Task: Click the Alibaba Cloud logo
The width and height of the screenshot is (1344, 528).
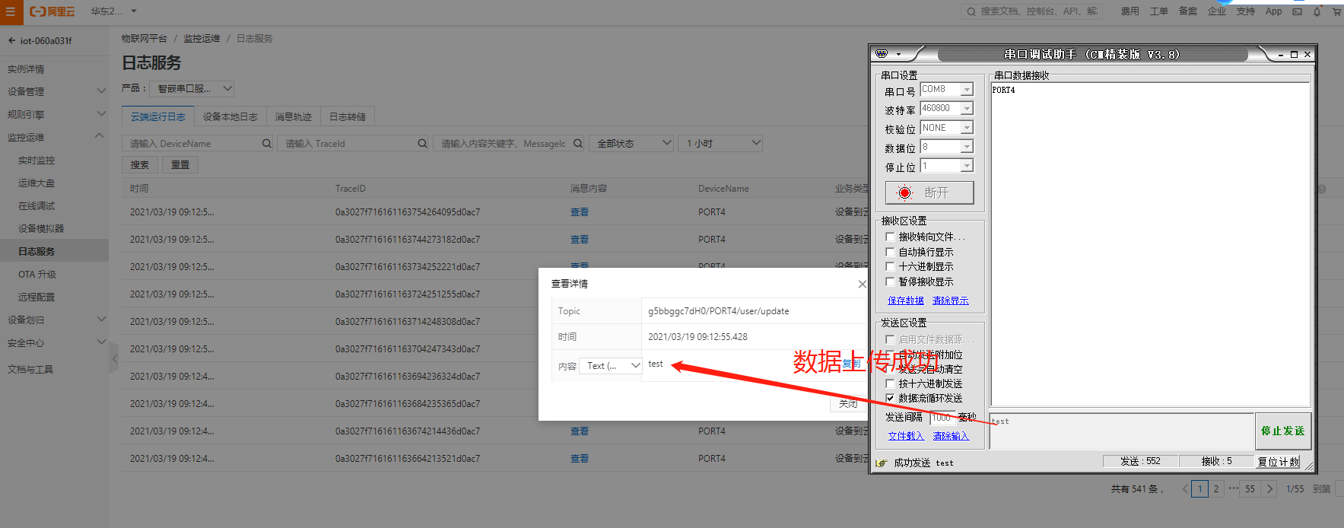Action: (52, 11)
